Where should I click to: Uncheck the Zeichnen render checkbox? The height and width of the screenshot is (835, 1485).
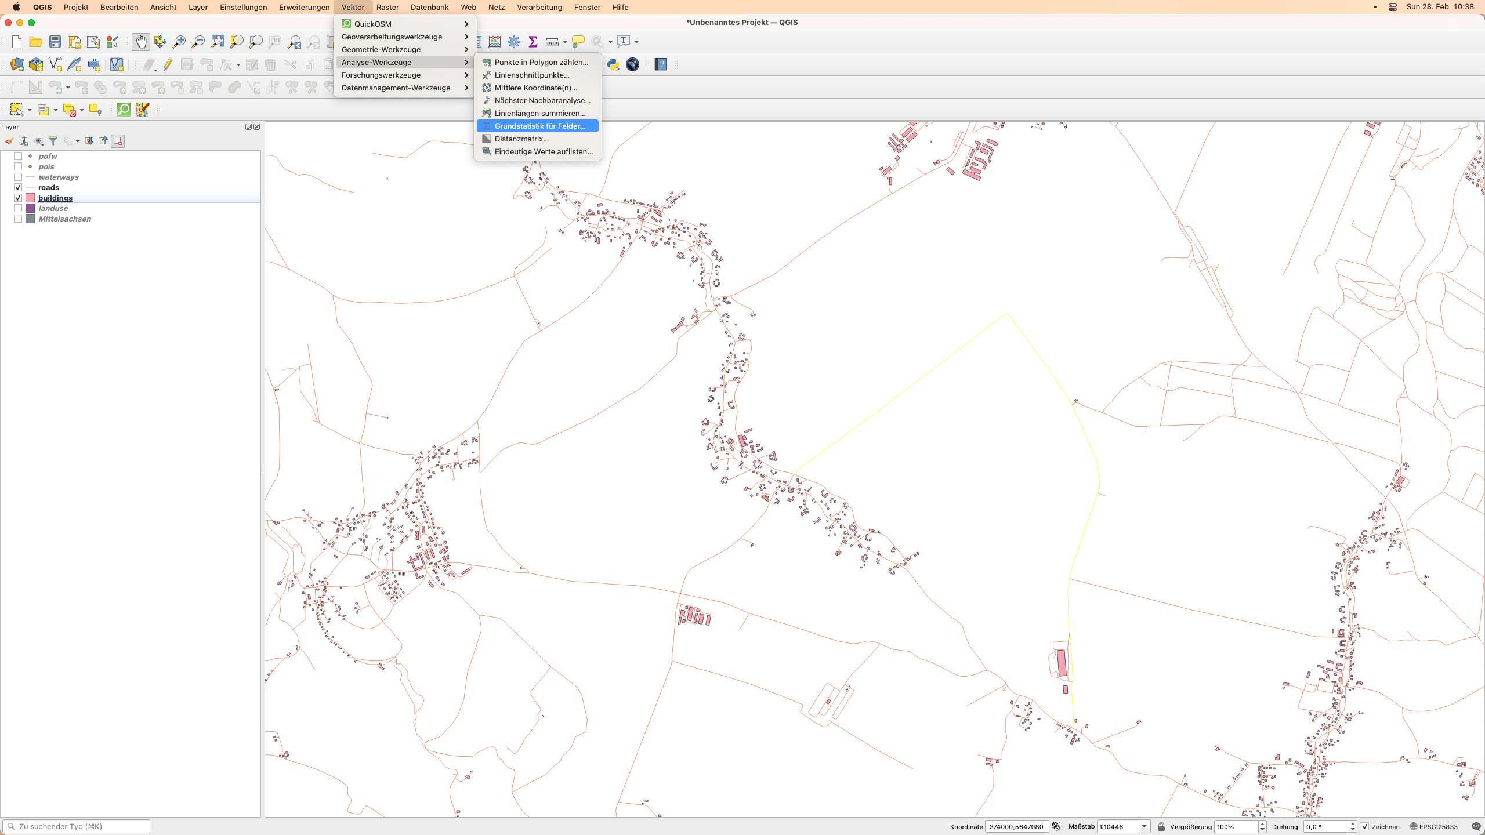coord(1365,827)
